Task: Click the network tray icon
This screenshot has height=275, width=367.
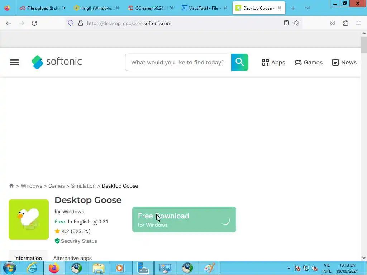Action: point(306,268)
